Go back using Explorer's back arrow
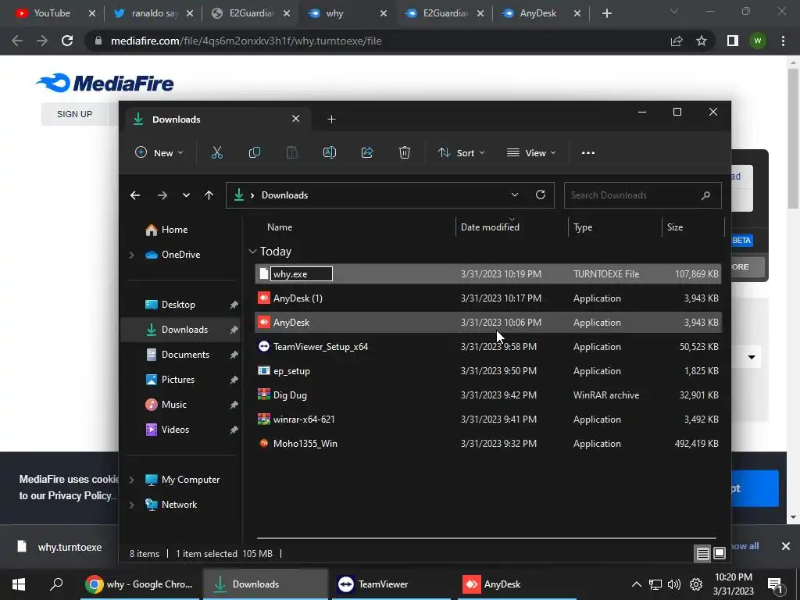Screen dimensions: 800x600 [x=135, y=195]
